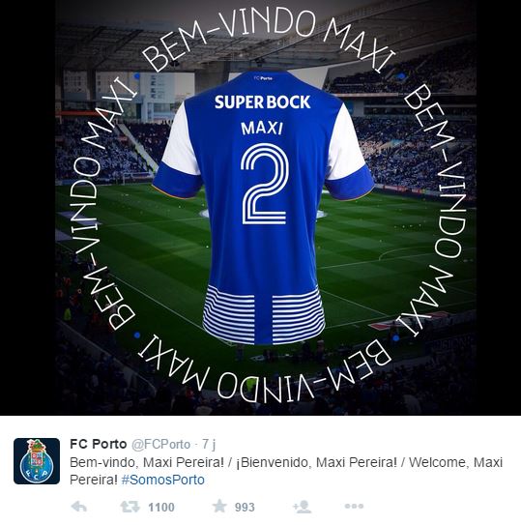Click the tweet text Bem-vindo, Maxi Pereira
The height and width of the screenshot is (525, 521).
click(147, 463)
